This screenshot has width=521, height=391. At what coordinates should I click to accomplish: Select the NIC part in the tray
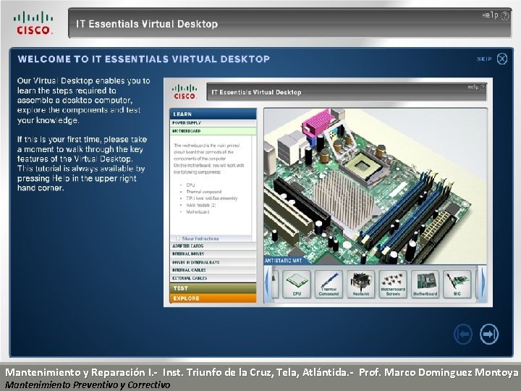point(457,284)
